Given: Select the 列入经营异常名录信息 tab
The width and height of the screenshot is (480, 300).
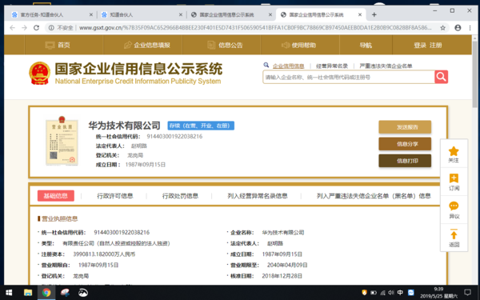Looking at the screenshot, I should (258, 196).
